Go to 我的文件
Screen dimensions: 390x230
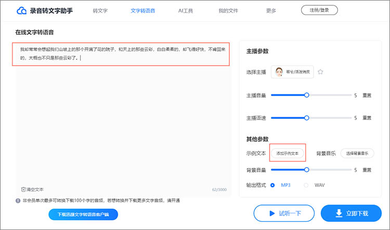(x=228, y=11)
